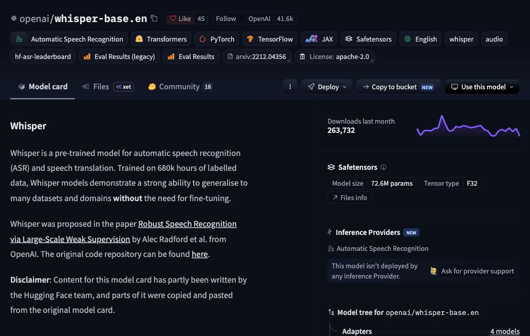The height and width of the screenshot is (336, 530).
Task: Click Copy to bucket button
Action: (398, 87)
